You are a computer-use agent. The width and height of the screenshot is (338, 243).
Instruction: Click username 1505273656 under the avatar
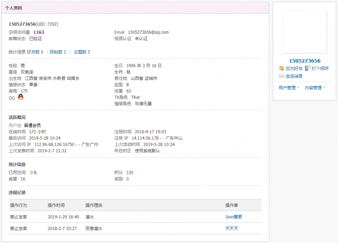(x=304, y=61)
